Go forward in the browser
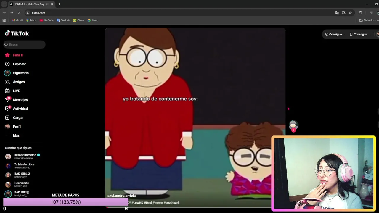 12,13
